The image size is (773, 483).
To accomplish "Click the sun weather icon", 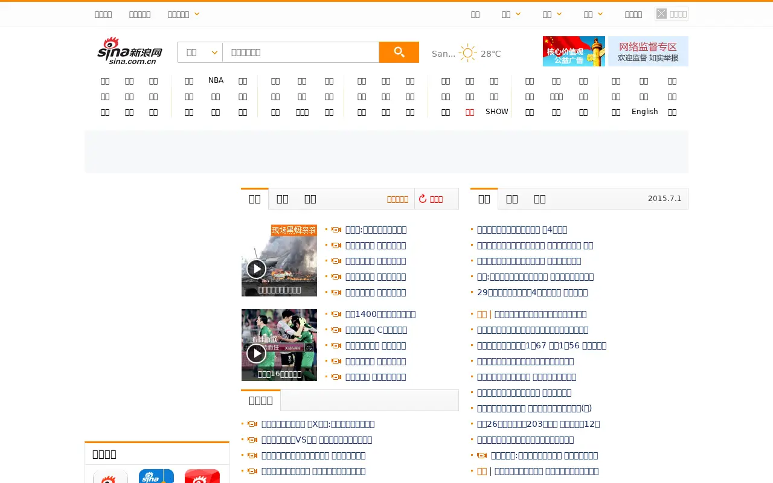I will pos(467,53).
